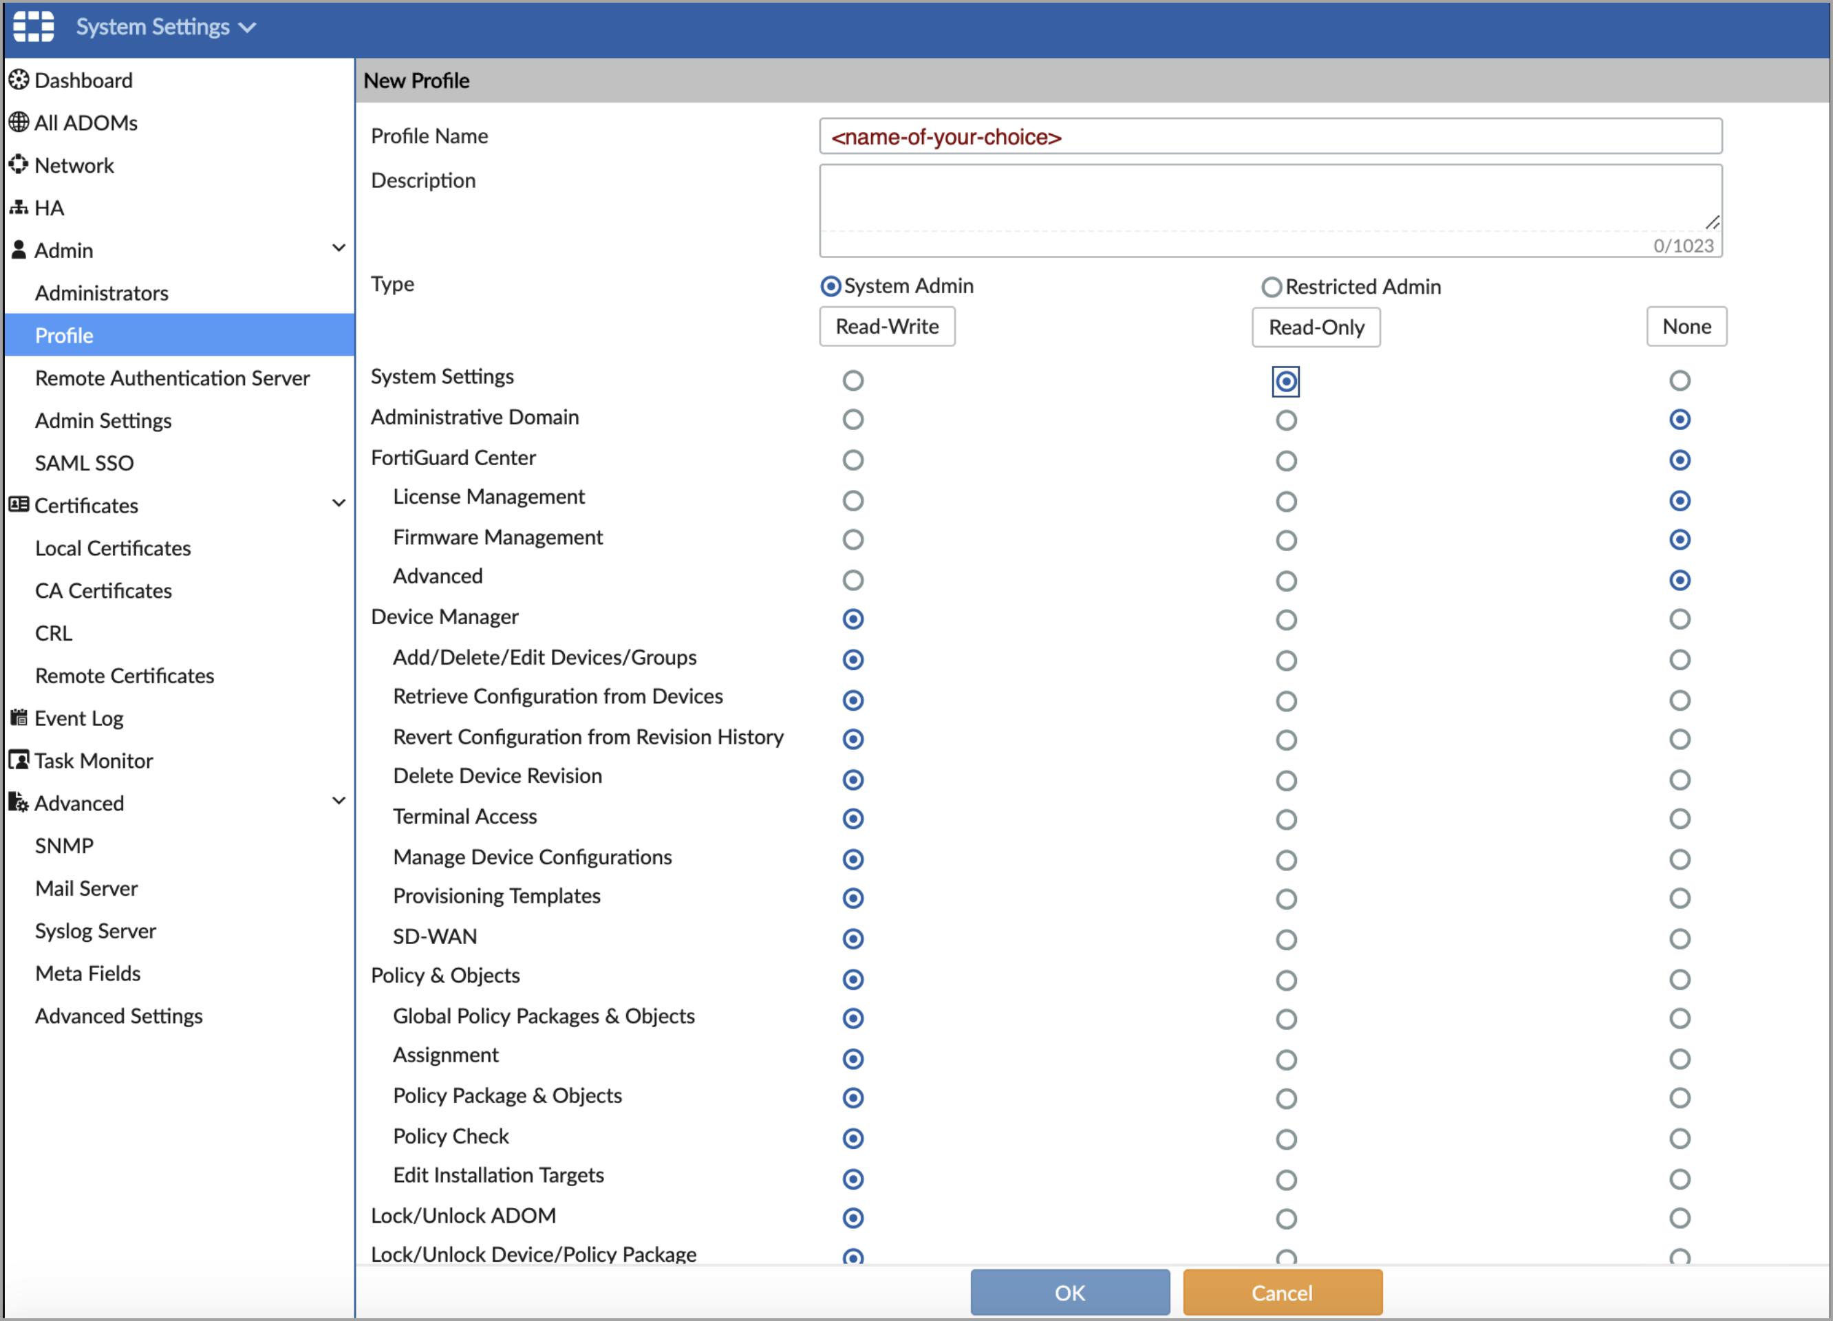Set Device Manager to Read-Only

[x=1286, y=620]
